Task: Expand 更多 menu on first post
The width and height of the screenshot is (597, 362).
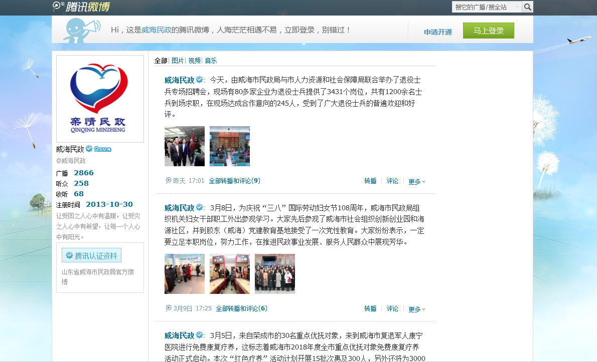Action: [x=417, y=182]
